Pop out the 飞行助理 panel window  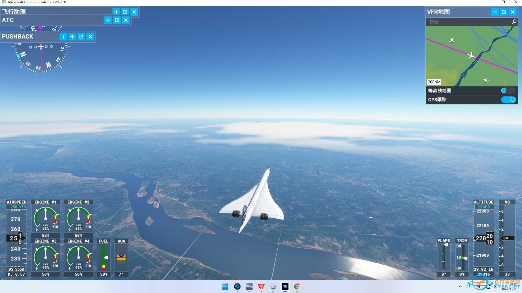click(125, 12)
